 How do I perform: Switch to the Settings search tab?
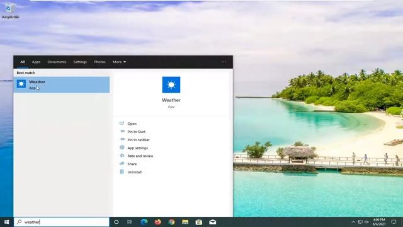click(80, 62)
